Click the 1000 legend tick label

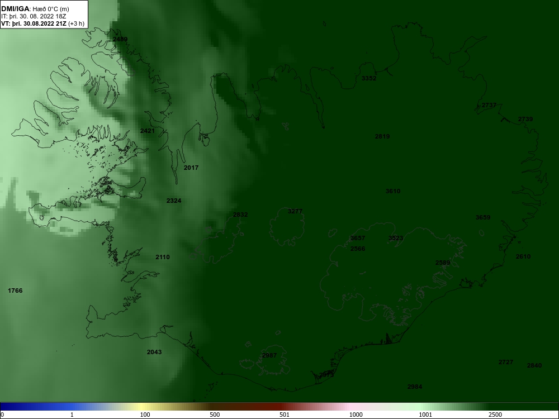(x=356, y=415)
